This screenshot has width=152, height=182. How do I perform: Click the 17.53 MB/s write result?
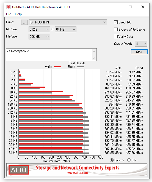point(114,76)
